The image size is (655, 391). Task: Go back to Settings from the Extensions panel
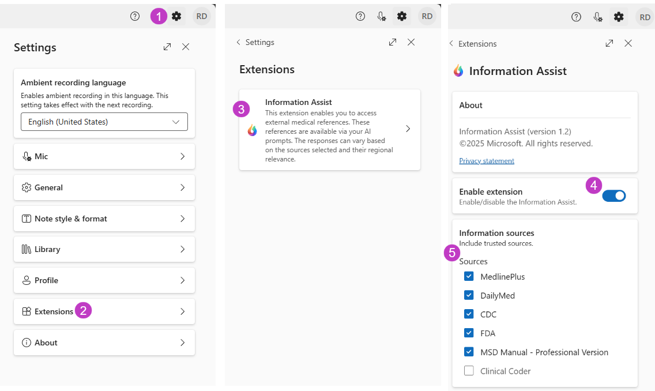click(255, 42)
